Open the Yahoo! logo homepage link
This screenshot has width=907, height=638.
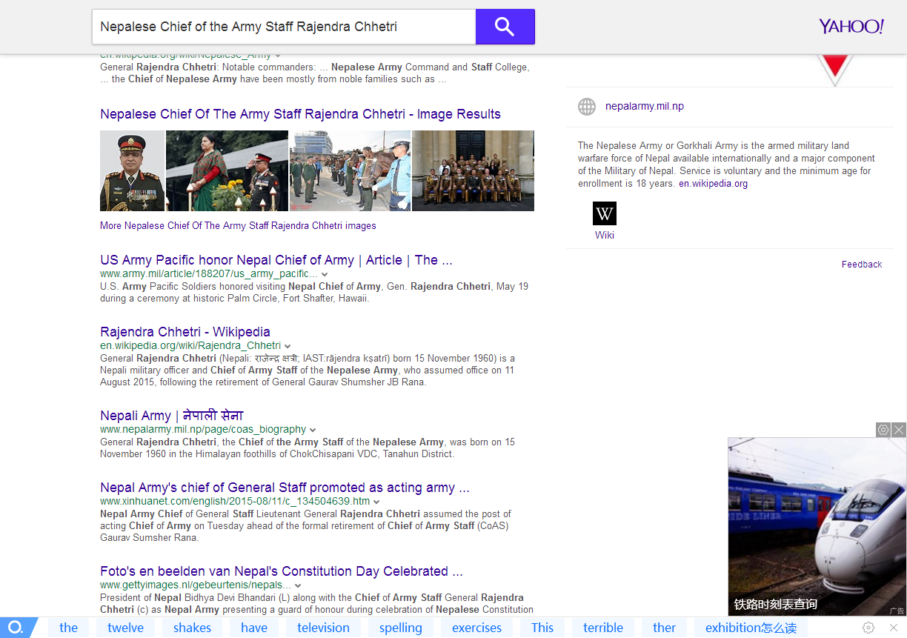851,27
